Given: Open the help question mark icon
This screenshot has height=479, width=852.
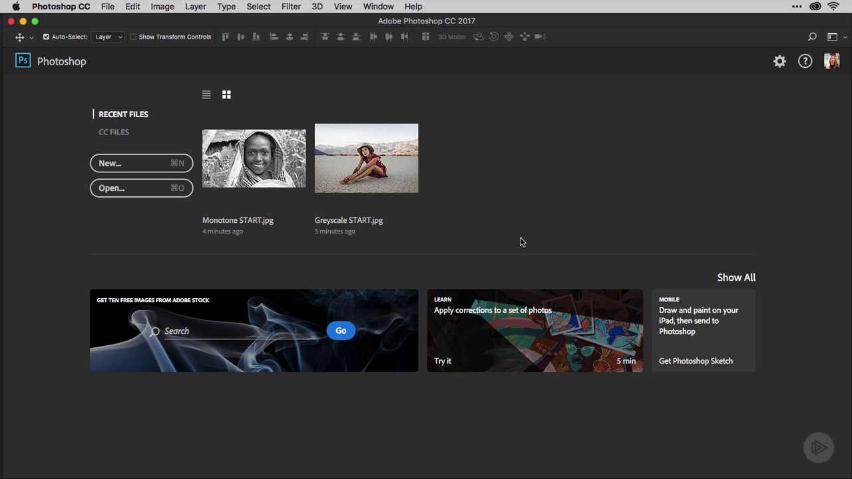Looking at the screenshot, I should (805, 61).
